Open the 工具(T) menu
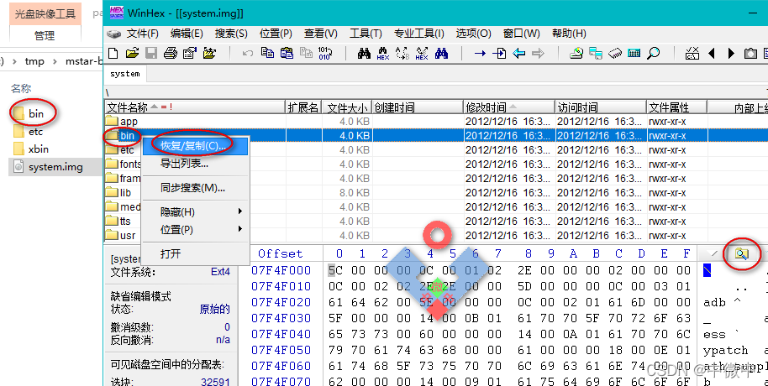Image resolution: width=768 pixels, height=386 pixels. pos(366,34)
